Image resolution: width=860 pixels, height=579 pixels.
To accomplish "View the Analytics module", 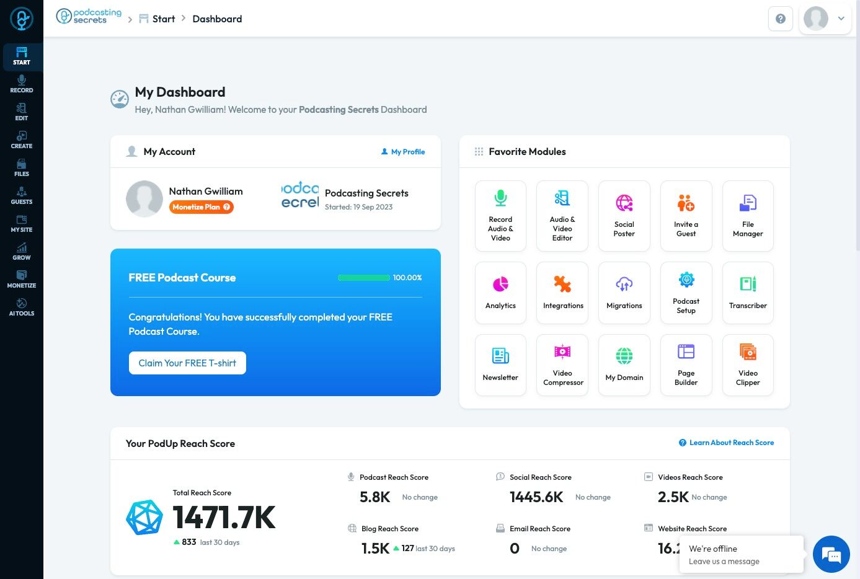I will [x=500, y=293].
